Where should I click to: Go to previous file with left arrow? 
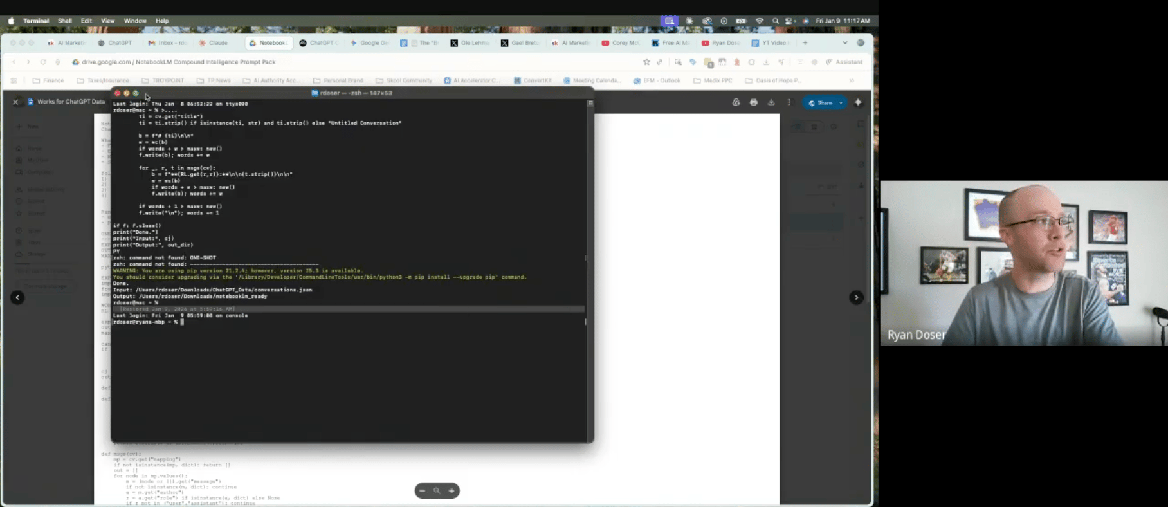(x=17, y=297)
